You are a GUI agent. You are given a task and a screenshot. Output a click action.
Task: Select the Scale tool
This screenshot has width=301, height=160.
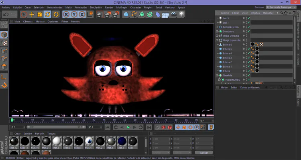tap(39, 14)
